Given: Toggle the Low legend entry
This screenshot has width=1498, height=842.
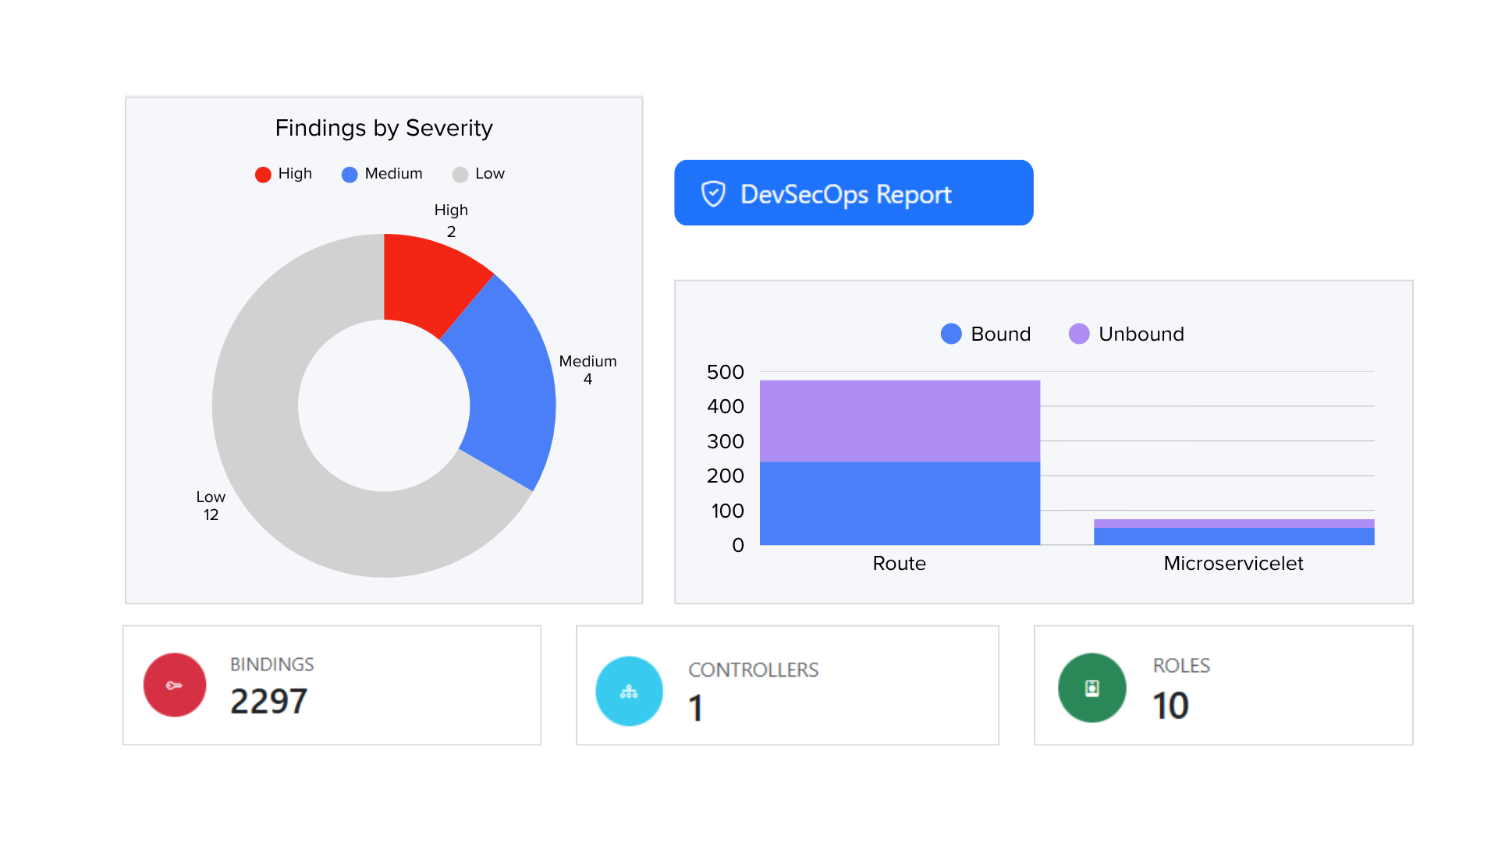Looking at the screenshot, I should point(478,174).
